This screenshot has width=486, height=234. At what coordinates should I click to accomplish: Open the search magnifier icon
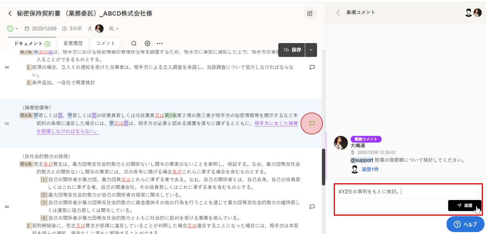(134, 44)
